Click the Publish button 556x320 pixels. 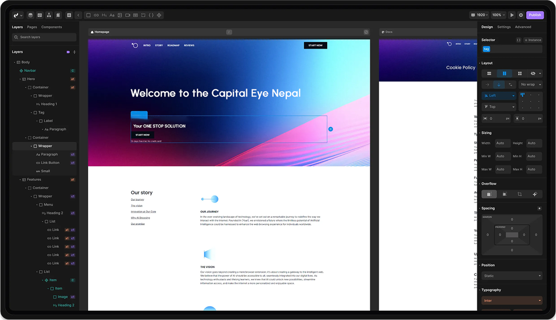[535, 15]
